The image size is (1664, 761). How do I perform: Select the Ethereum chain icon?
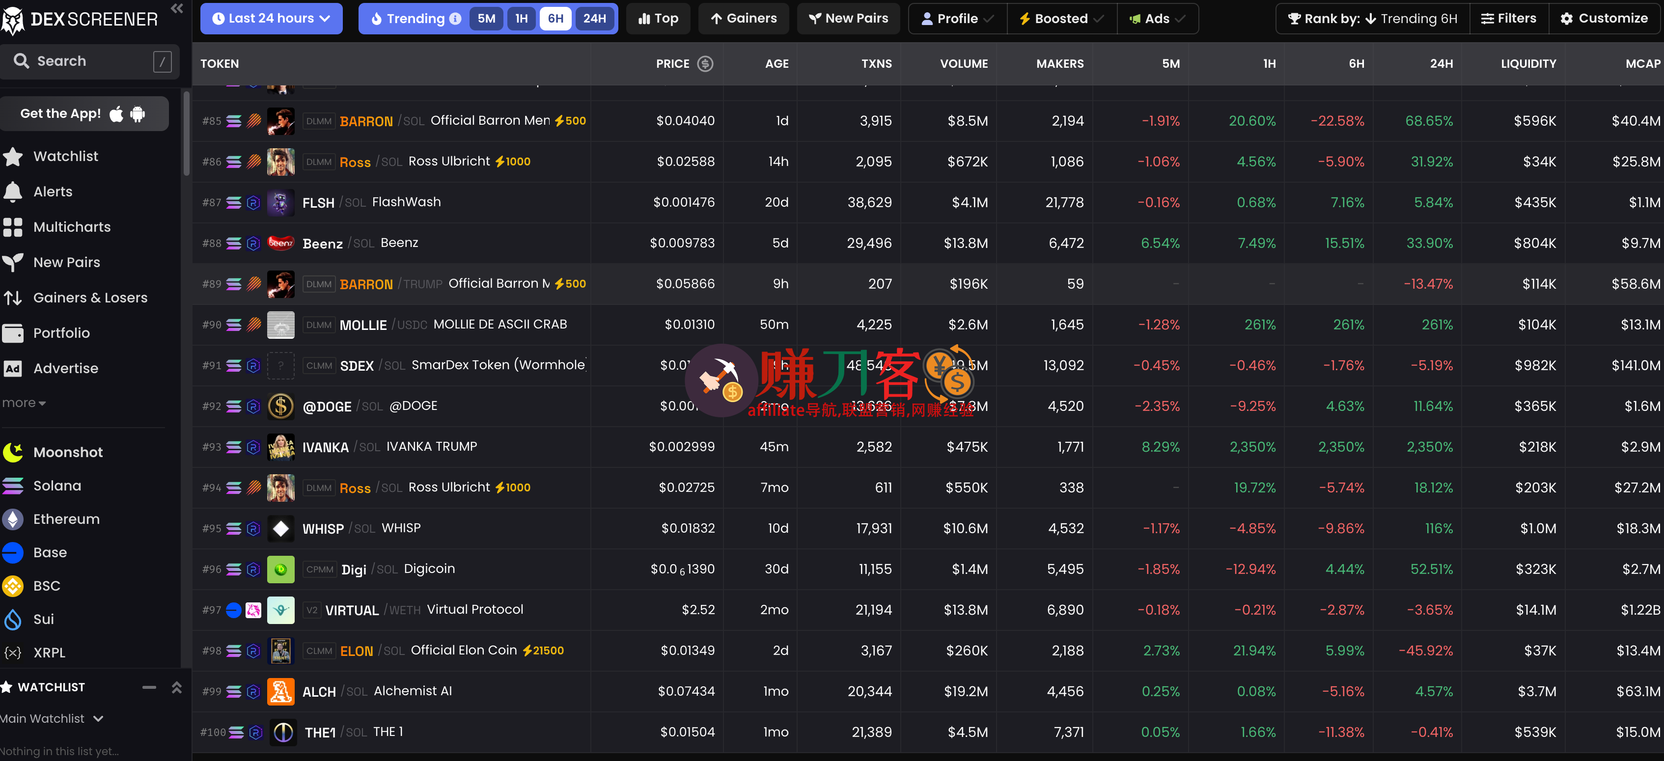point(13,519)
